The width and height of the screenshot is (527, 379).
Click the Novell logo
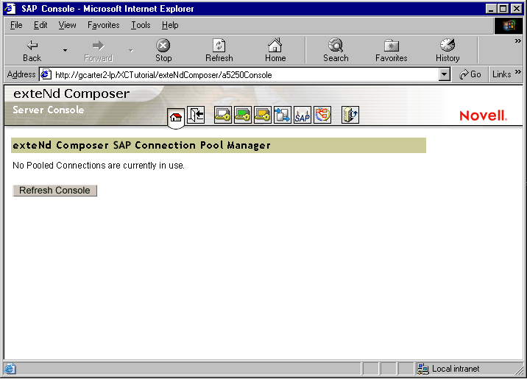[483, 116]
